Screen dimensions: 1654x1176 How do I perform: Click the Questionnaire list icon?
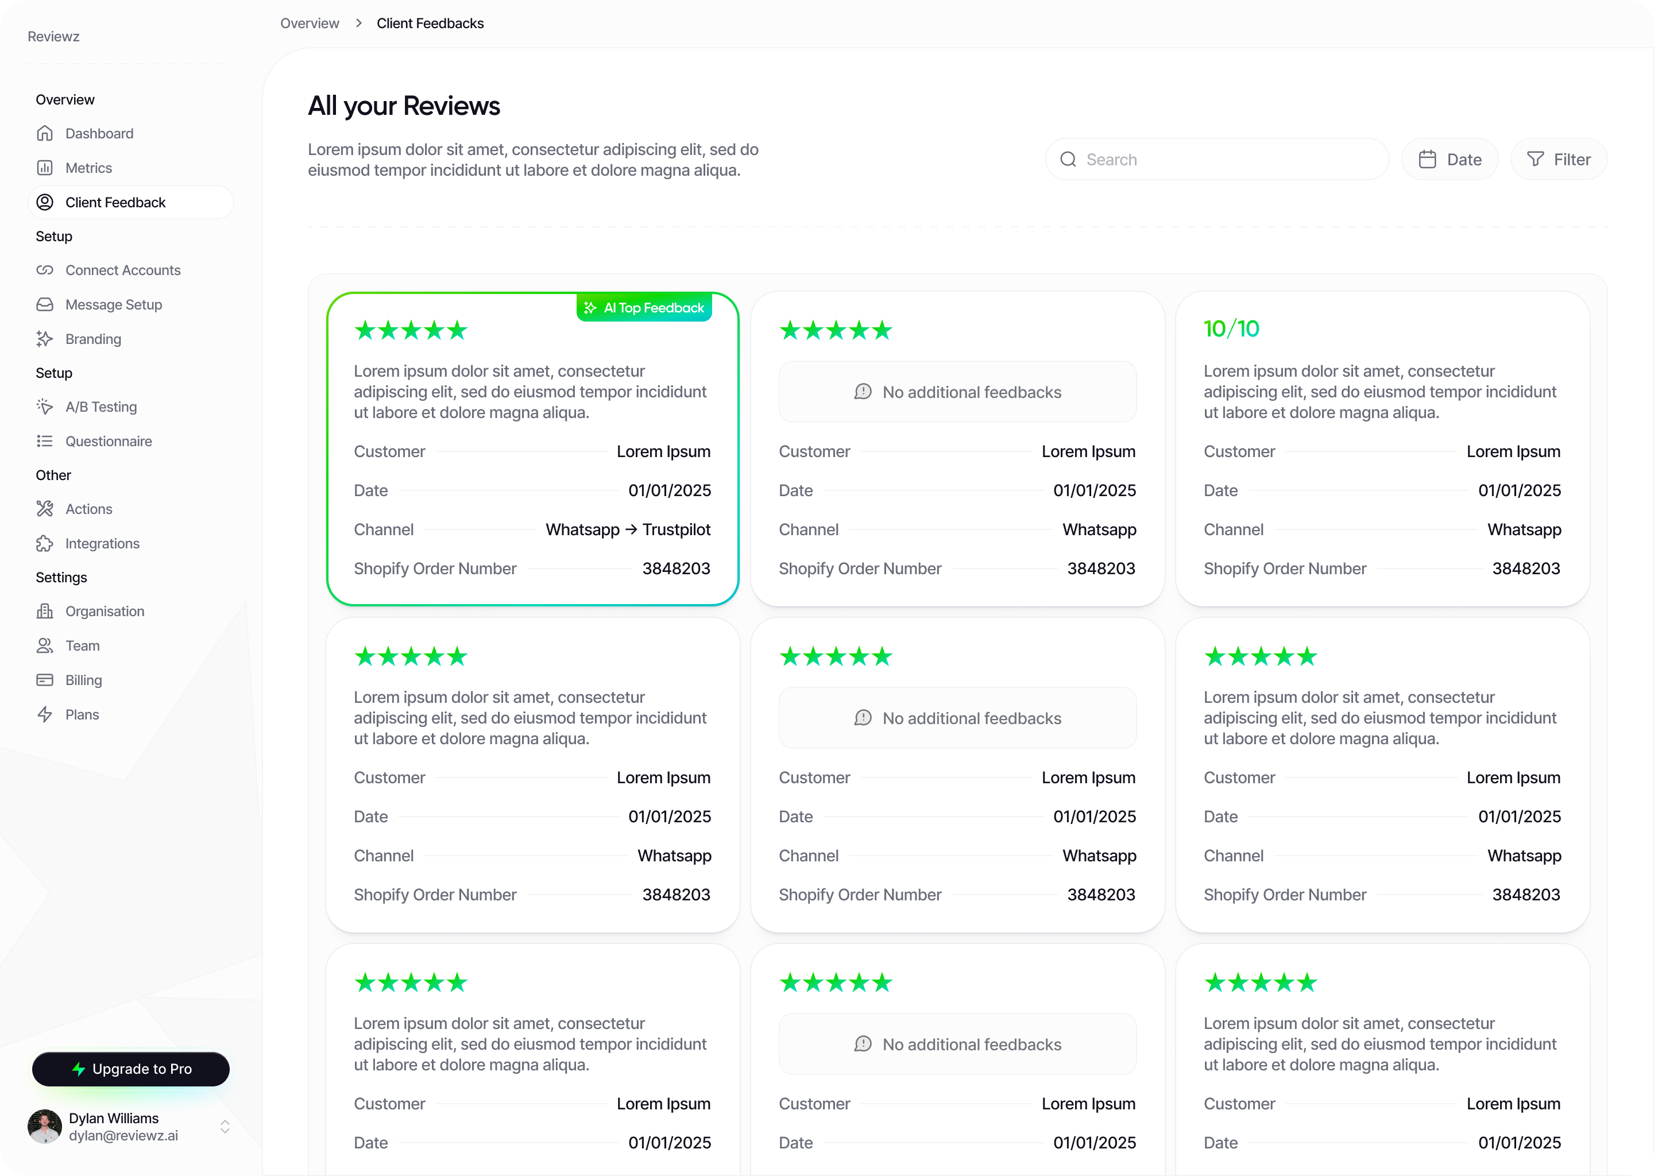(x=45, y=441)
